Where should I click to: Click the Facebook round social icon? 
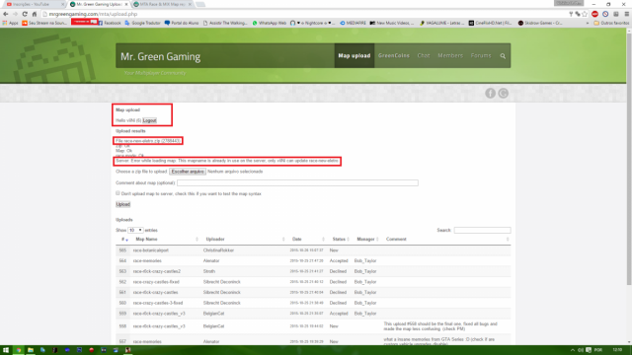click(490, 94)
